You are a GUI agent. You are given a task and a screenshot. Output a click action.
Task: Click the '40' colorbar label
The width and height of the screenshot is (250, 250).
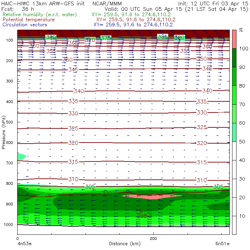point(242,160)
